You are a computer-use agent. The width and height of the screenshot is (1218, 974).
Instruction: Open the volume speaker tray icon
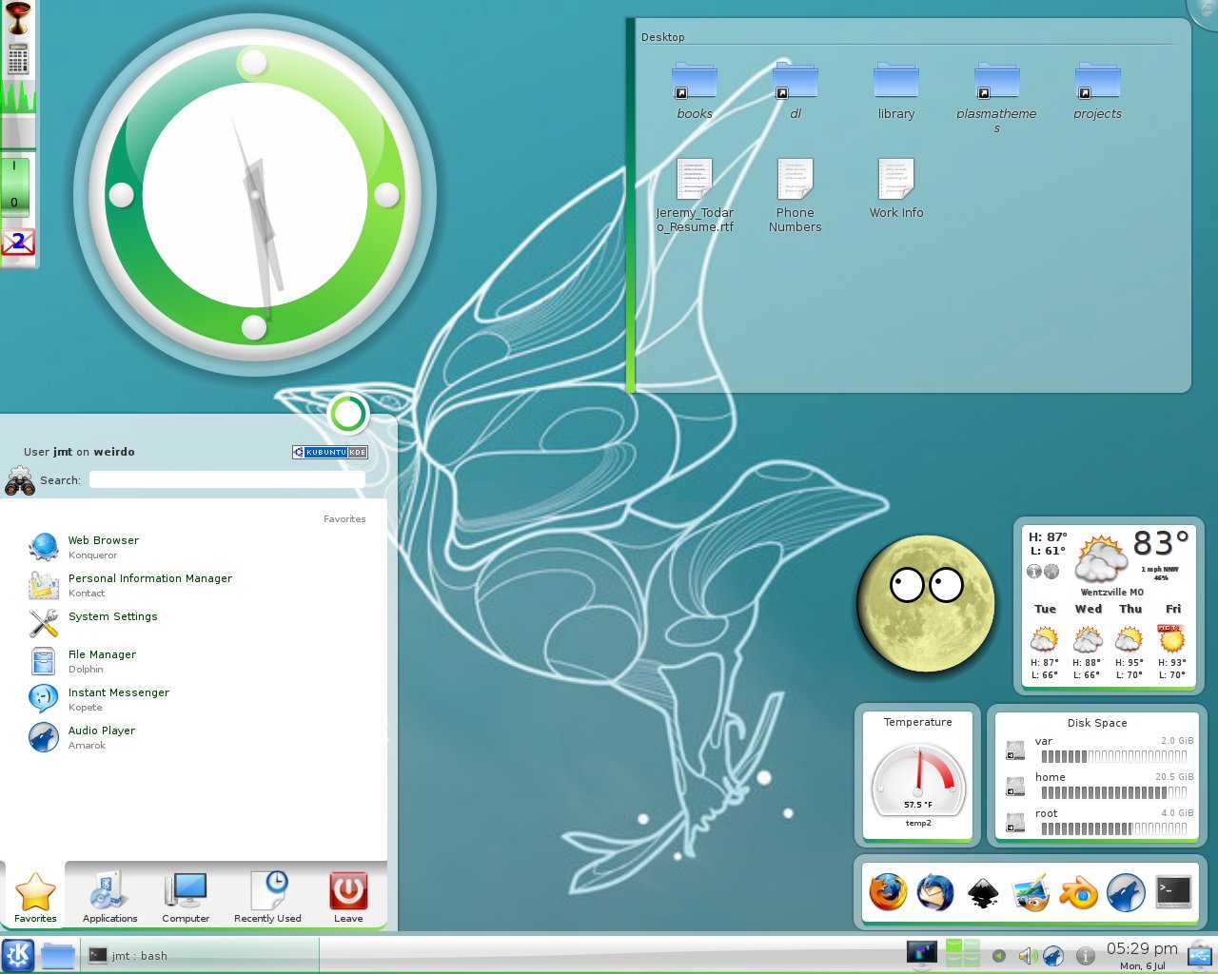(1027, 956)
